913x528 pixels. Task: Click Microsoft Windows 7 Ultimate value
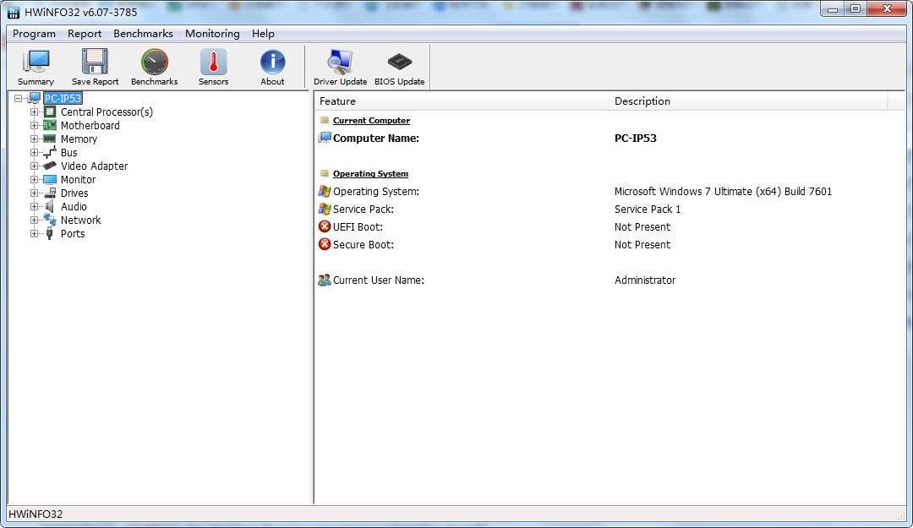[723, 191]
